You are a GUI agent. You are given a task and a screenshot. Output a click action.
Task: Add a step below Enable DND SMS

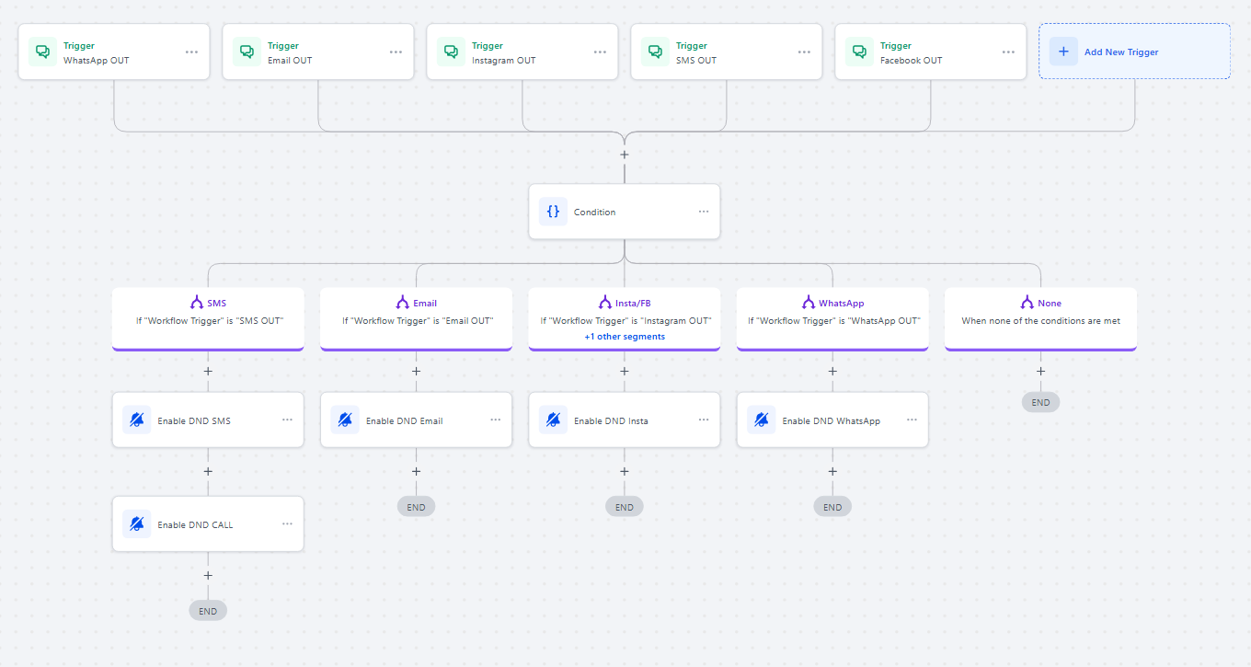[x=208, y=471]
